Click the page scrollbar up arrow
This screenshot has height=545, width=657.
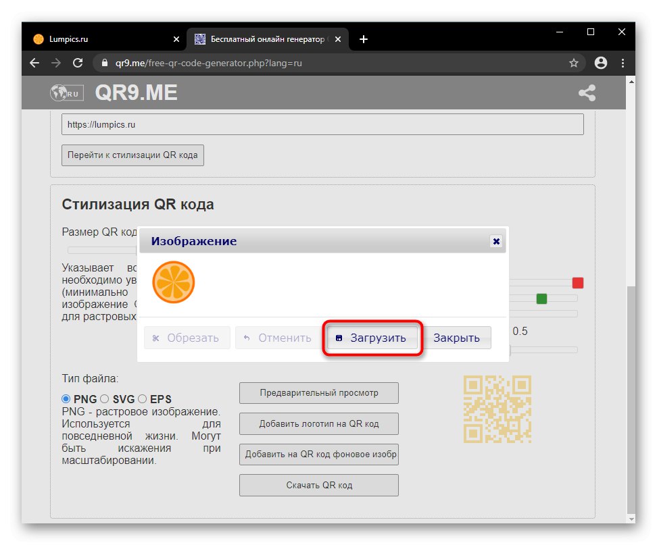[631, 82]
